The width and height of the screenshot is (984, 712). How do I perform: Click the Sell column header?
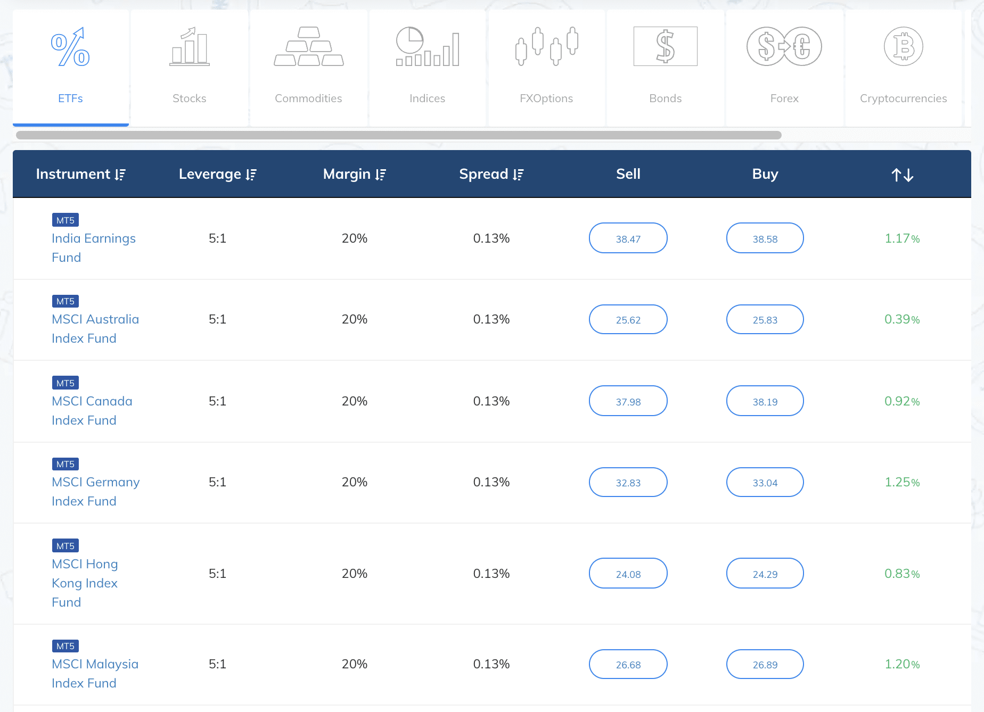click(x=628, y=174)
